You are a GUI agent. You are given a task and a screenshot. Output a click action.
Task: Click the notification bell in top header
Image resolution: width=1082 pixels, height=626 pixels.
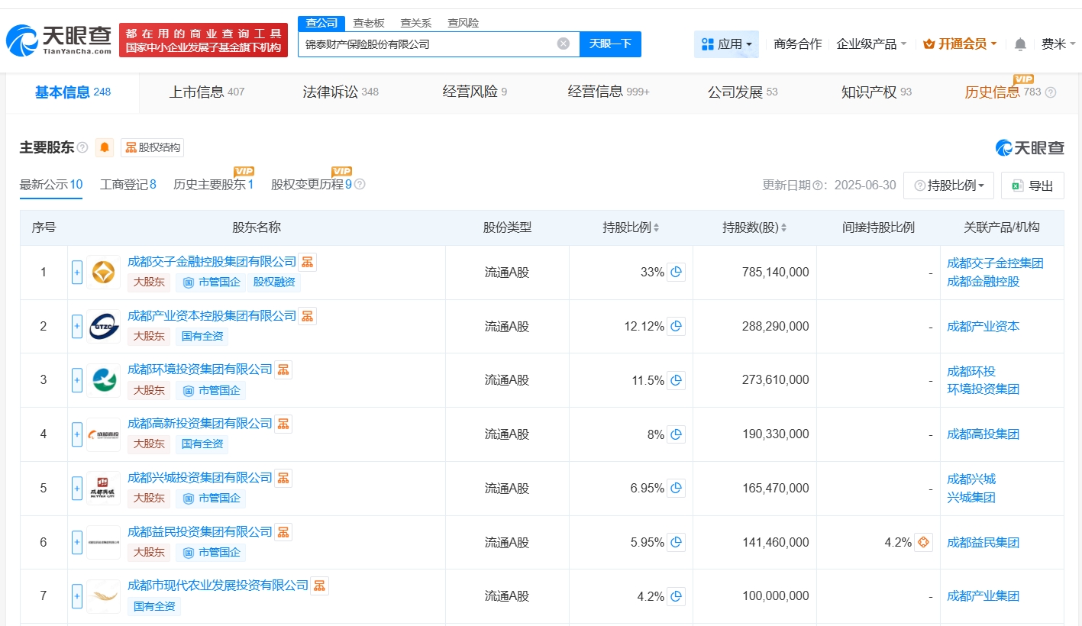(1020, 44)
